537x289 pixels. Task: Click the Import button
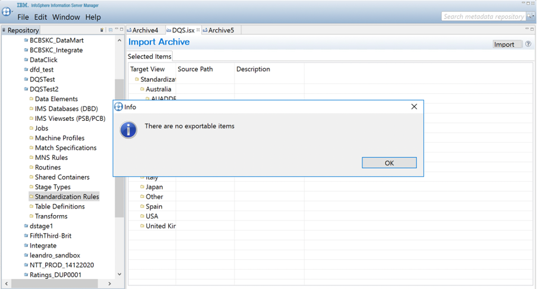coord(504,45)
